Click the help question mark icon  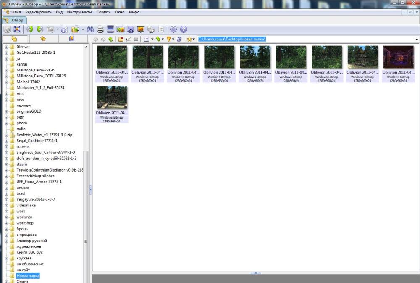pos(184,29)
